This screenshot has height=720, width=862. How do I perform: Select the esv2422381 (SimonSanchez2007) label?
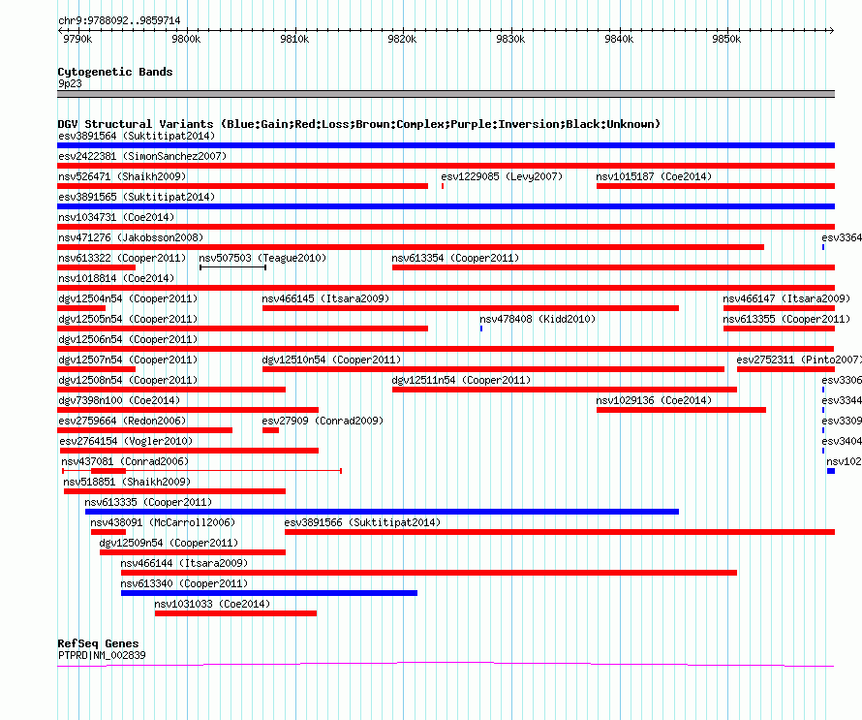[142, 156]
